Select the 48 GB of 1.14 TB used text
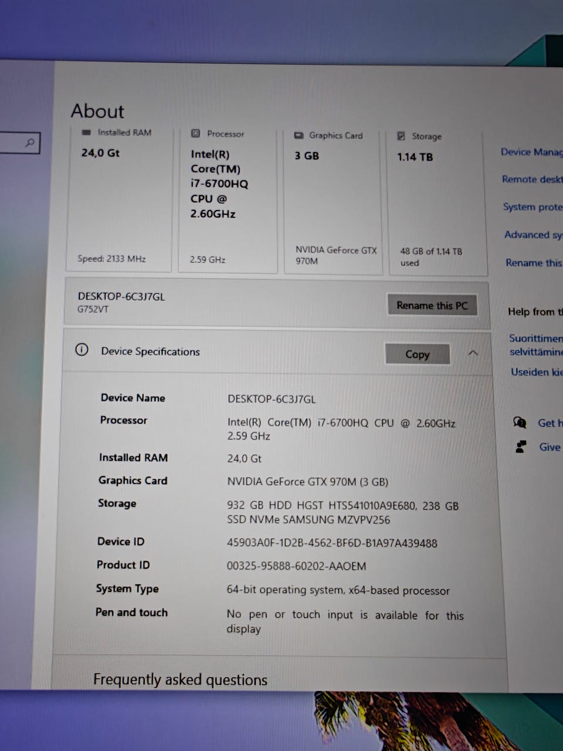 430,257
